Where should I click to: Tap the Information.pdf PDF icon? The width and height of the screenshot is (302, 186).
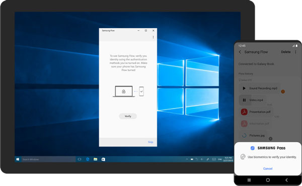[x=244, y=124]
